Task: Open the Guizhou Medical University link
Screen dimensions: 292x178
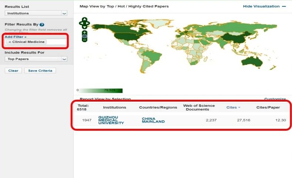Action: point(111,120)
